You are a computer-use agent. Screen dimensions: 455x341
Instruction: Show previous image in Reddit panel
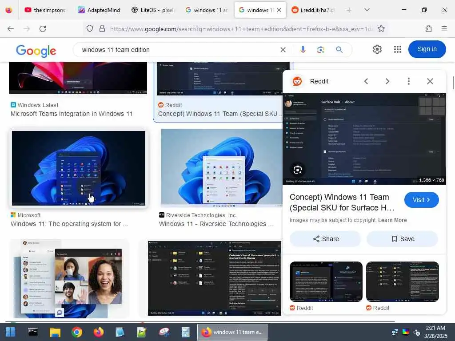pos(366,82)
